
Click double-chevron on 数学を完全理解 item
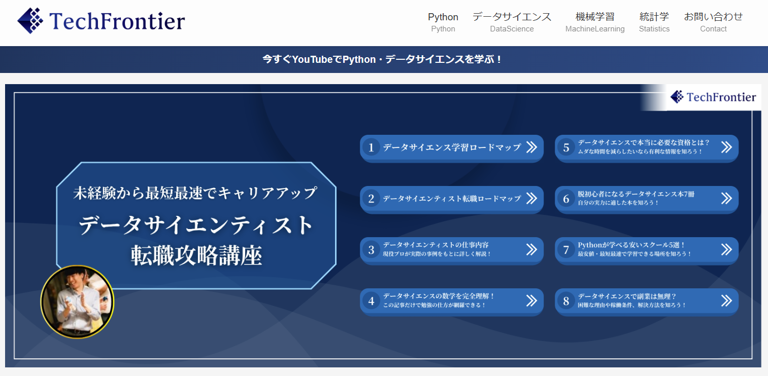pos(531,300)
